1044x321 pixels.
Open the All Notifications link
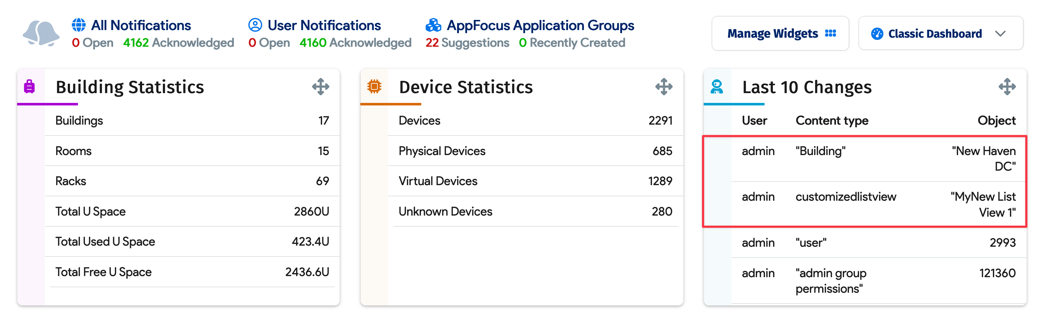[x=141, y=25]
